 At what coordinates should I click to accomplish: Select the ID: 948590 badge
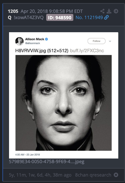(x=60, y=18)
